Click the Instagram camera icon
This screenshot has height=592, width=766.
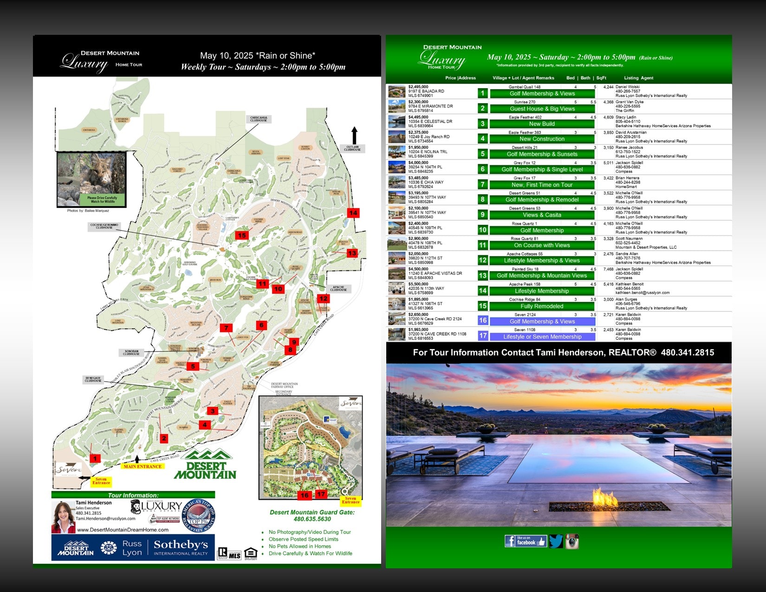point(572,541)
